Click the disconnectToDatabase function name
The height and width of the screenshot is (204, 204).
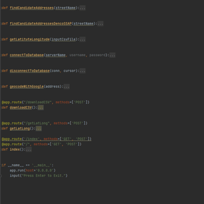[x=29, y=71]
